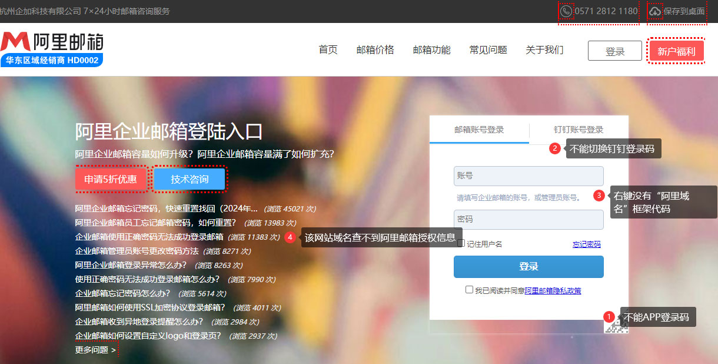This screenshot has width=718, height=364.
Task: Click the view count 浏览 2937 次
Action: coord(252,336)
